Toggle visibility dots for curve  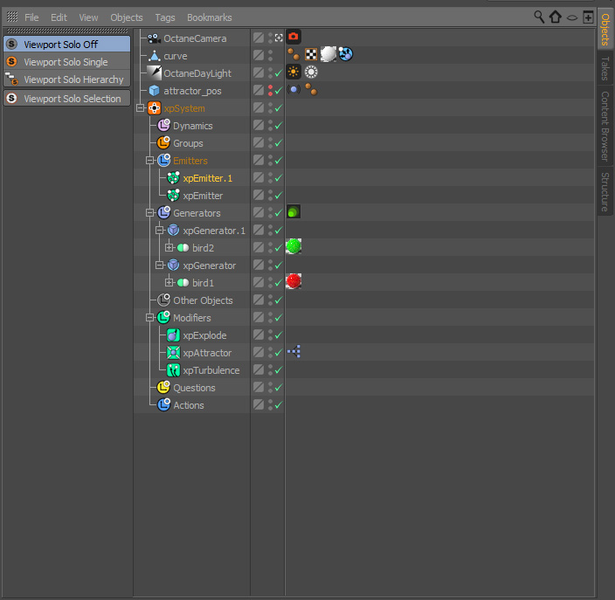[x=270, y=56]
